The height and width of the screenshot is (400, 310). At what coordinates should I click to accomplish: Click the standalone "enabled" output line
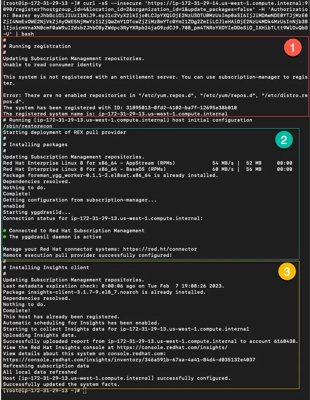point(14,206)
